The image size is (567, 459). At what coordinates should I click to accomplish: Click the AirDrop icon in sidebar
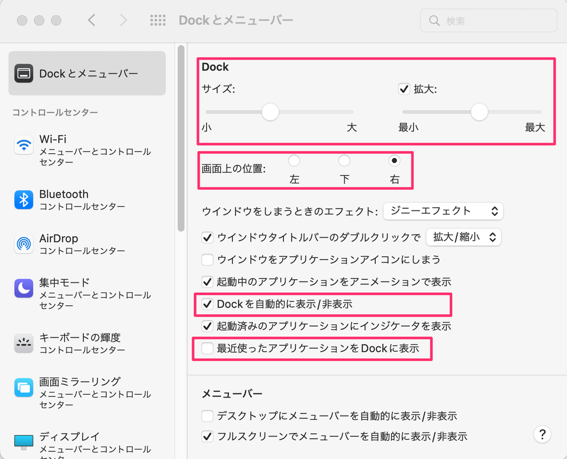pyautogui.click(x=24, y=244)
